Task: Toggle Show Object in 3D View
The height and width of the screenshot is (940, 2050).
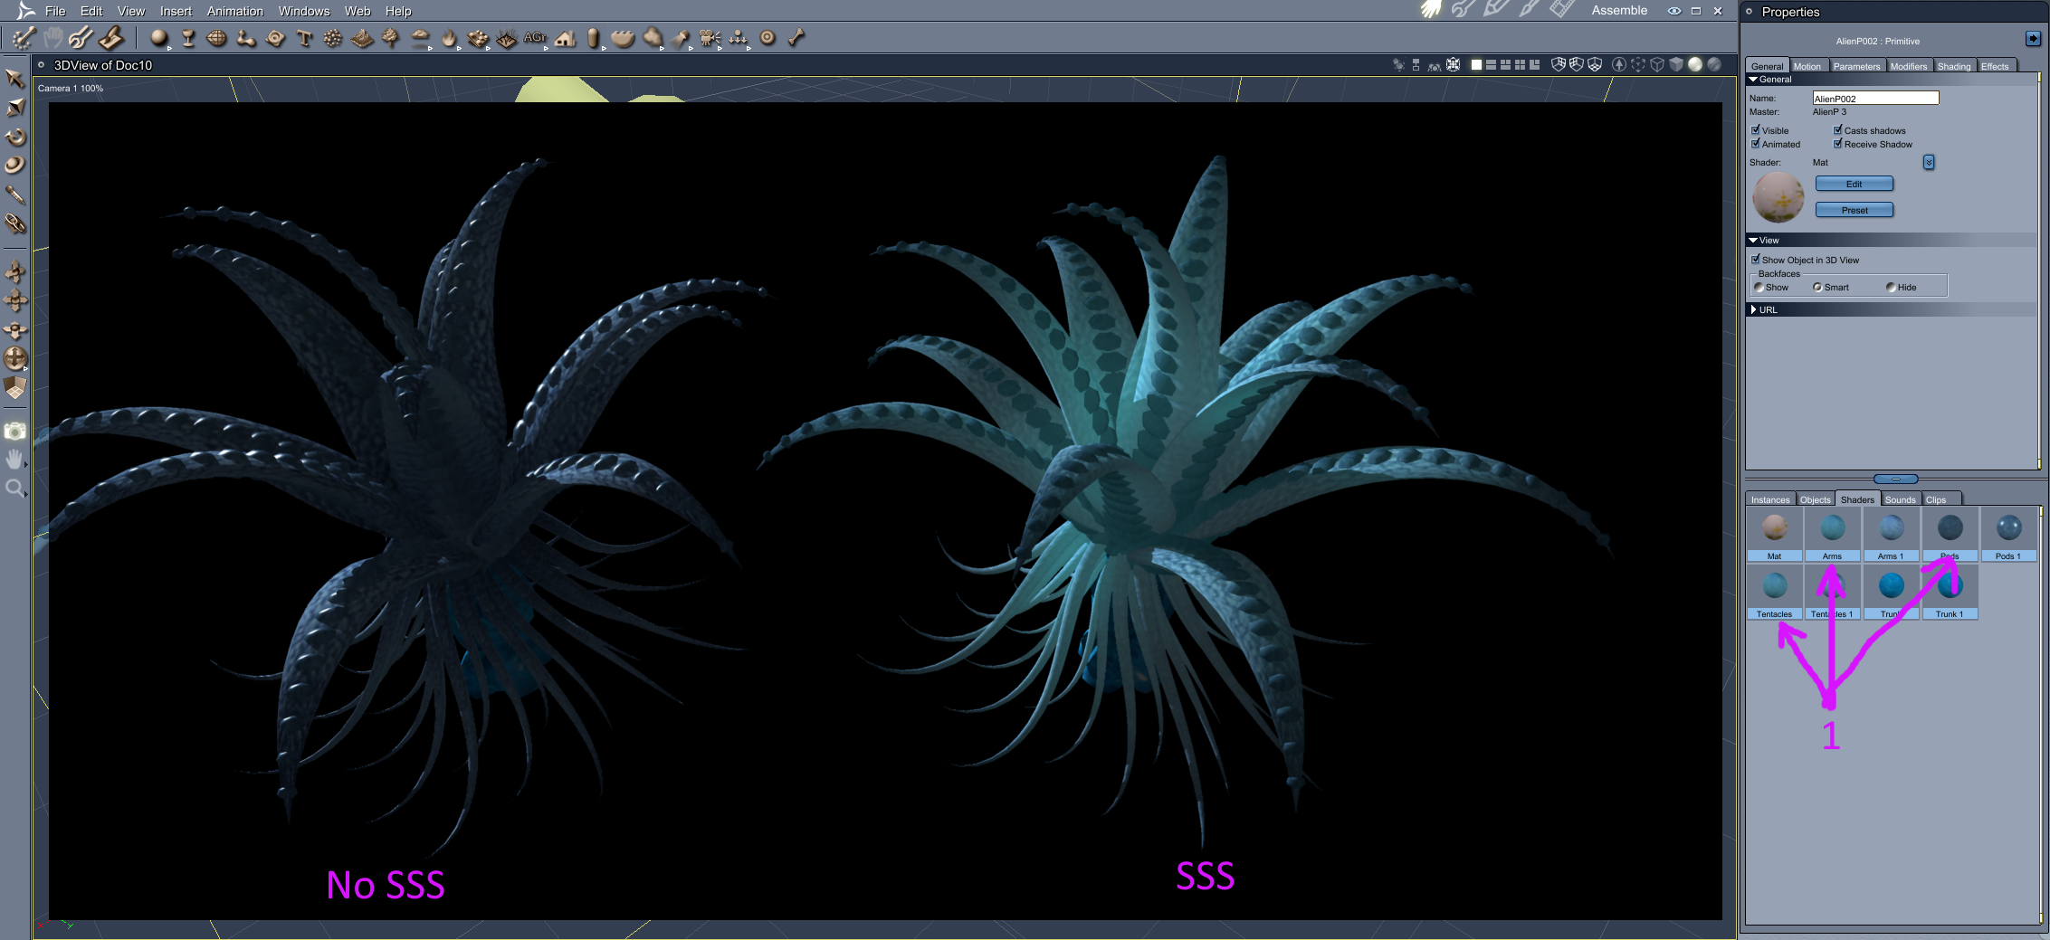Action: click(1756, 260)
